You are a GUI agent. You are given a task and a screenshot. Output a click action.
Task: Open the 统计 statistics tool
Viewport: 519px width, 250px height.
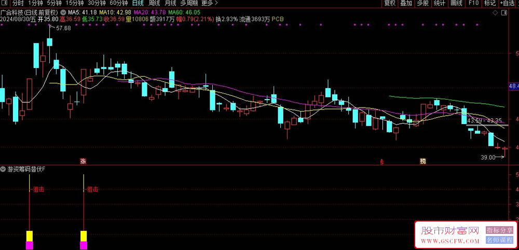[439, 3]
